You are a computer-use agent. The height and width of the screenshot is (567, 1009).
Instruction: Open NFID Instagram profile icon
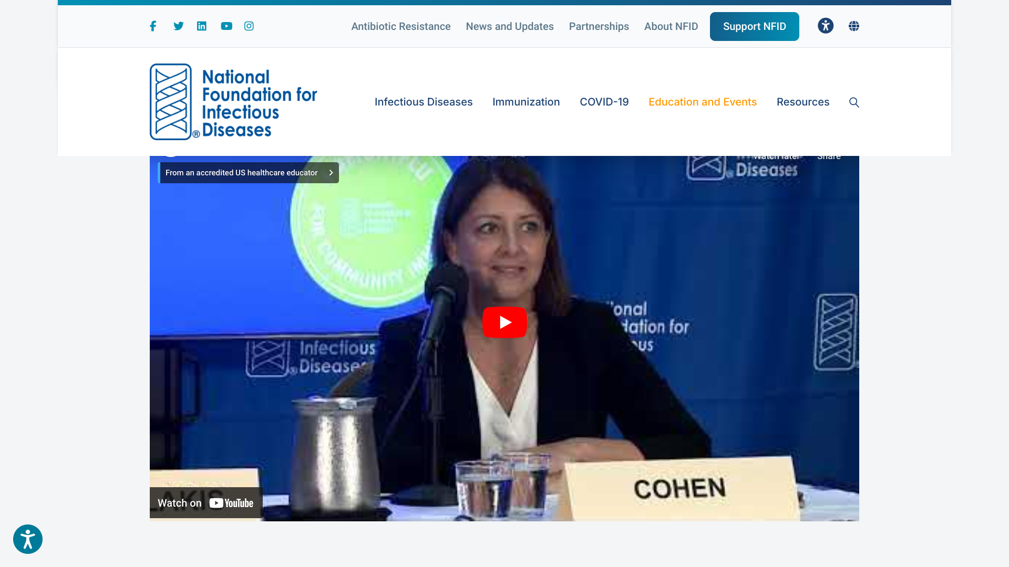point(249,26)
